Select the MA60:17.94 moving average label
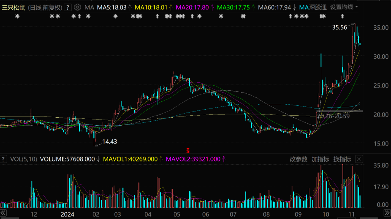 coord(274,8)
